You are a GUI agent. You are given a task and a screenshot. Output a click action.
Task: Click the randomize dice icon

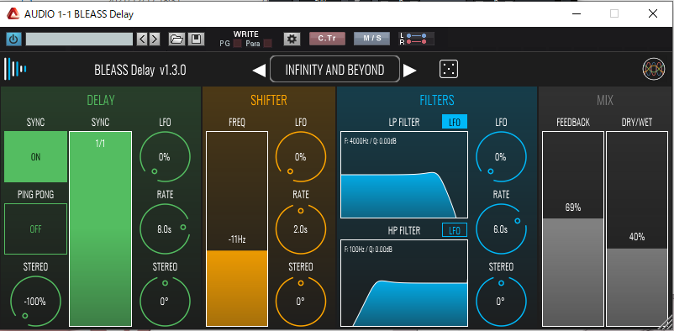pos(448,69)
